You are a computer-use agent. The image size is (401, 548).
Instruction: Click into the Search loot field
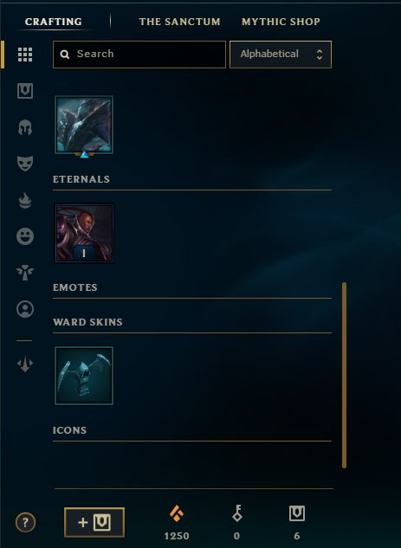(139, 55)
